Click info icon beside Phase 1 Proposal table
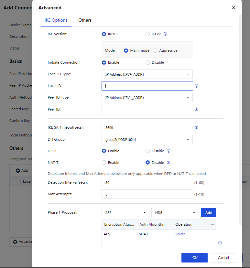The height and width of the screenshot is (268, 250). click(220, 243)
